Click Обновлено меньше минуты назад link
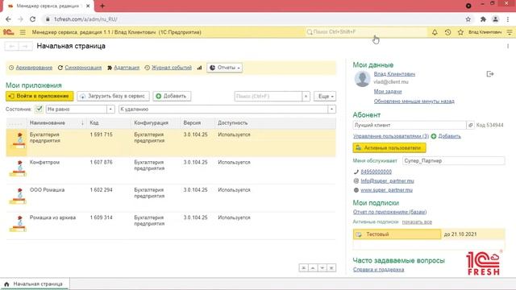 414,101
